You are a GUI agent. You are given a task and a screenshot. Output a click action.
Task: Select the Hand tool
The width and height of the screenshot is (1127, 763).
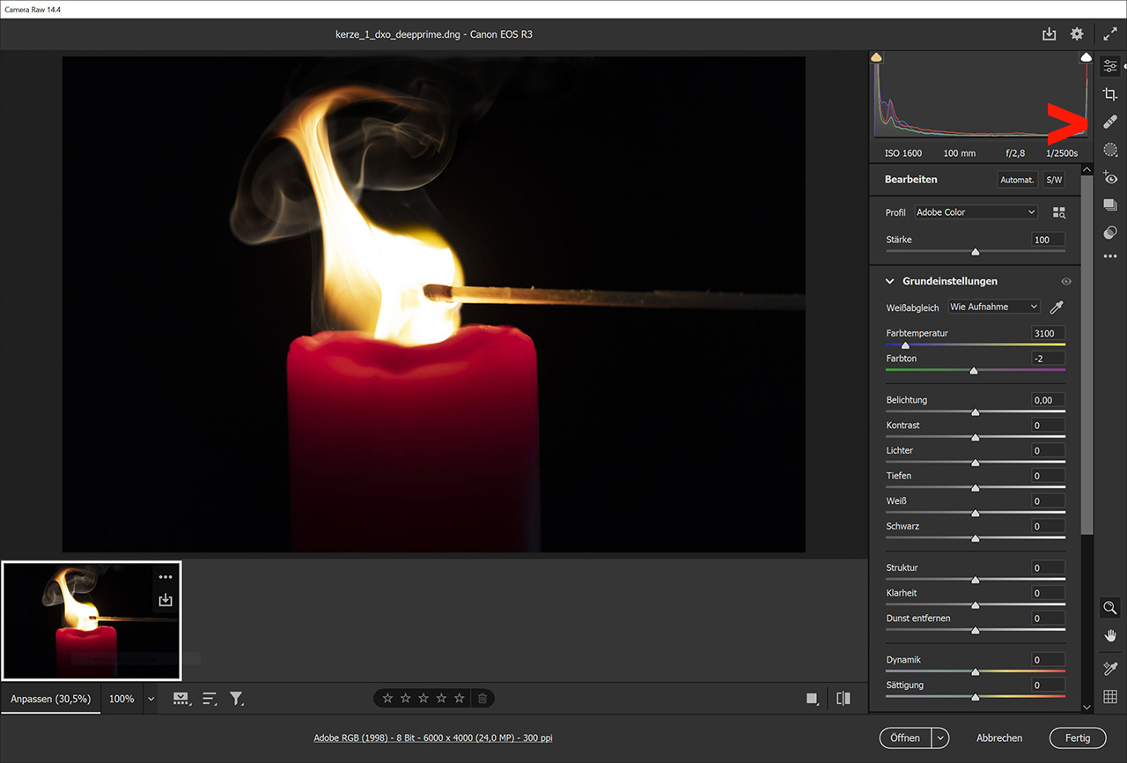click(x=1110, y=635)
